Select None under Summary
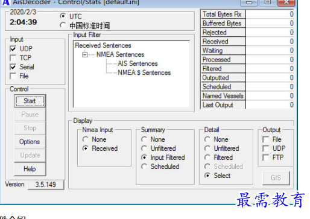Screen dimensions: 310x219 click(144, 139)
